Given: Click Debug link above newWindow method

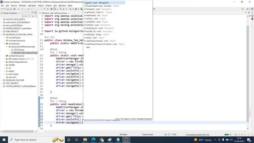Looking at the screenshot, I should coord(63,101).
